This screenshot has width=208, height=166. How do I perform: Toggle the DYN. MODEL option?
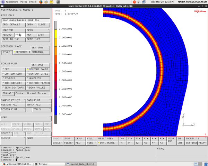107,143
